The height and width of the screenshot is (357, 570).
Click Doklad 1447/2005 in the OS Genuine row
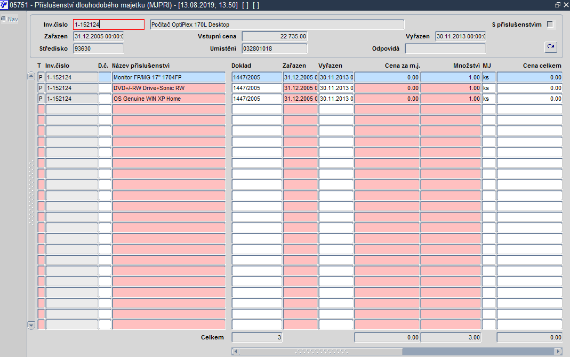[x=256, y=99]
